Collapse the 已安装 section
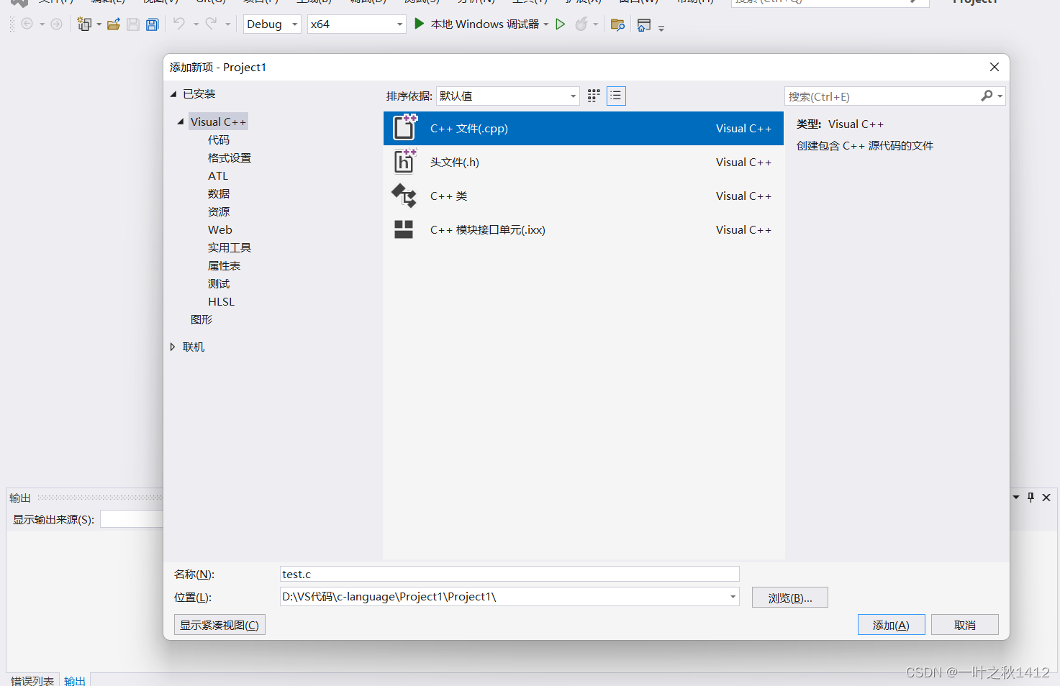 pos(173,94)
